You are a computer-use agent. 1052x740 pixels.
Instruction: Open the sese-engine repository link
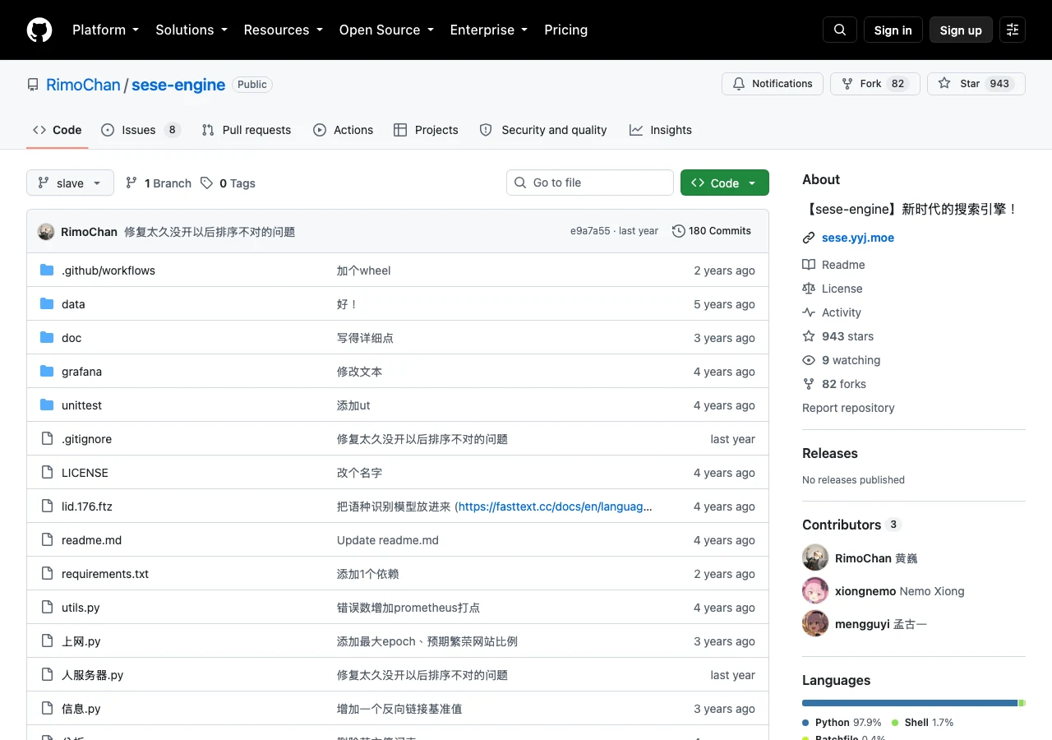(178, 85)
